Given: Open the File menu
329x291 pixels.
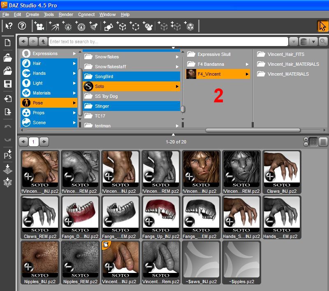Looking at the screenshot, I should 6,14.
